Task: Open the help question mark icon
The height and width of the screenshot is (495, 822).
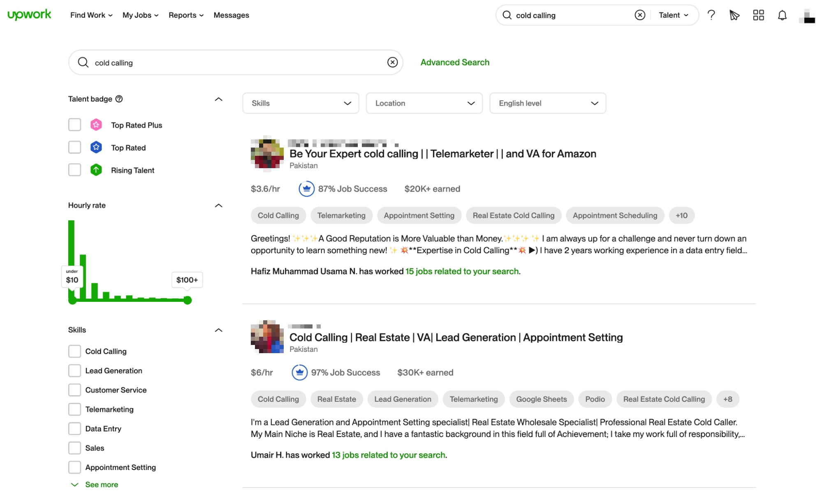Action: coord(711,15)
